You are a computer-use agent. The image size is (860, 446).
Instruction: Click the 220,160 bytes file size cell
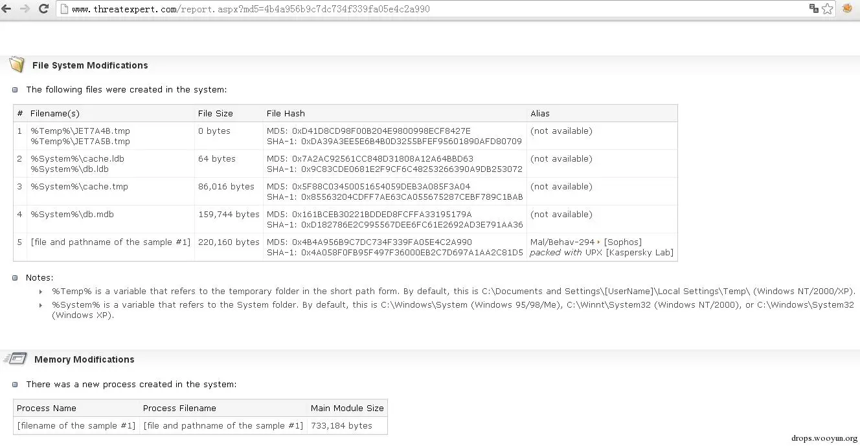(229, 242)
